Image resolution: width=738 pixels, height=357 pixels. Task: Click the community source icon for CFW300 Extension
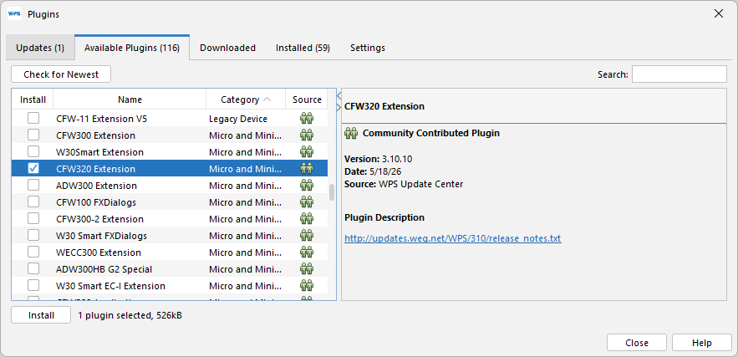point(307,135)
